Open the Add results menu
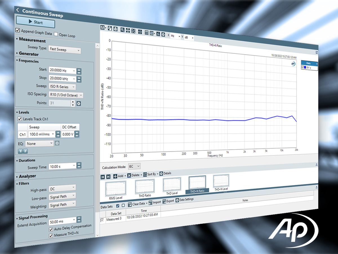This screenshot has width=338, height=254. 118,176
